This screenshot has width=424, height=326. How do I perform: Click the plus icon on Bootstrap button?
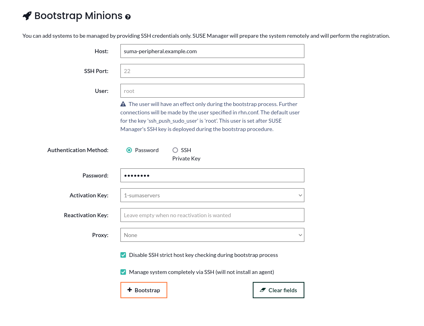(x=130, y=290)
